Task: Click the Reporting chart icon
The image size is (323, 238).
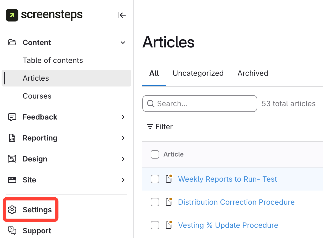Action: tap(12, 138)
